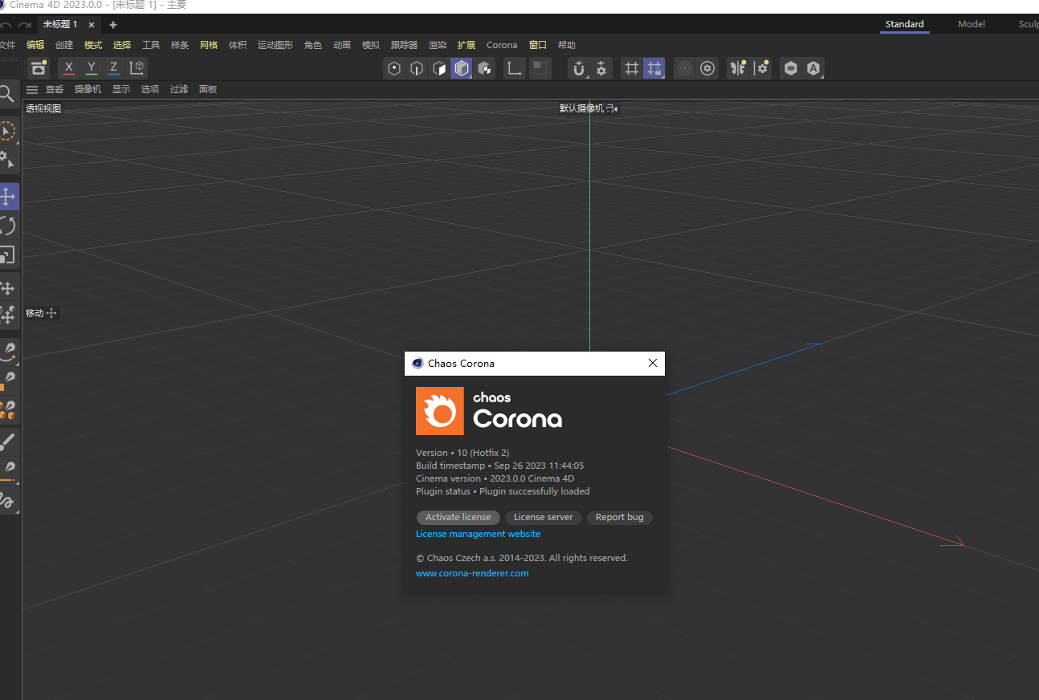Select the Dynamic Place scatter arrows tool
This screenshot has height=700, width=1039.
tap(7, 316)
